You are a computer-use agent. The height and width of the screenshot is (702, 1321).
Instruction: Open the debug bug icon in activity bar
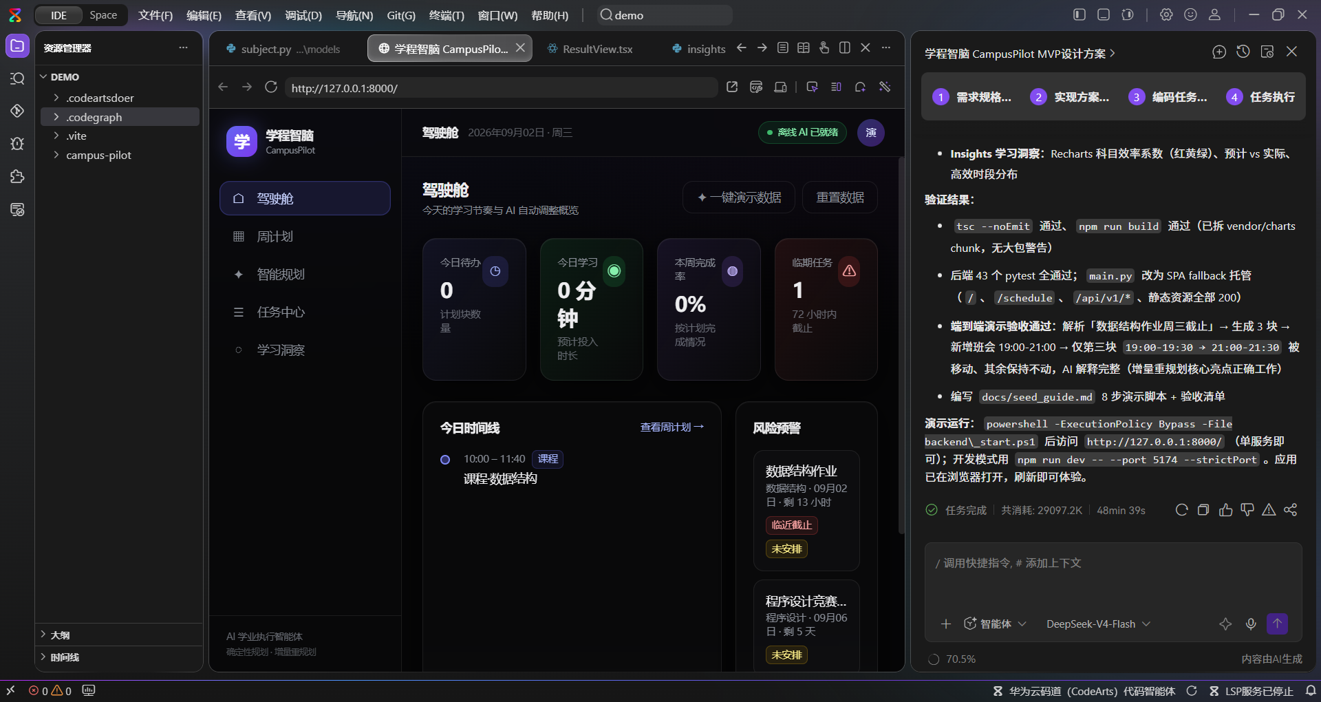coord(17,144)
